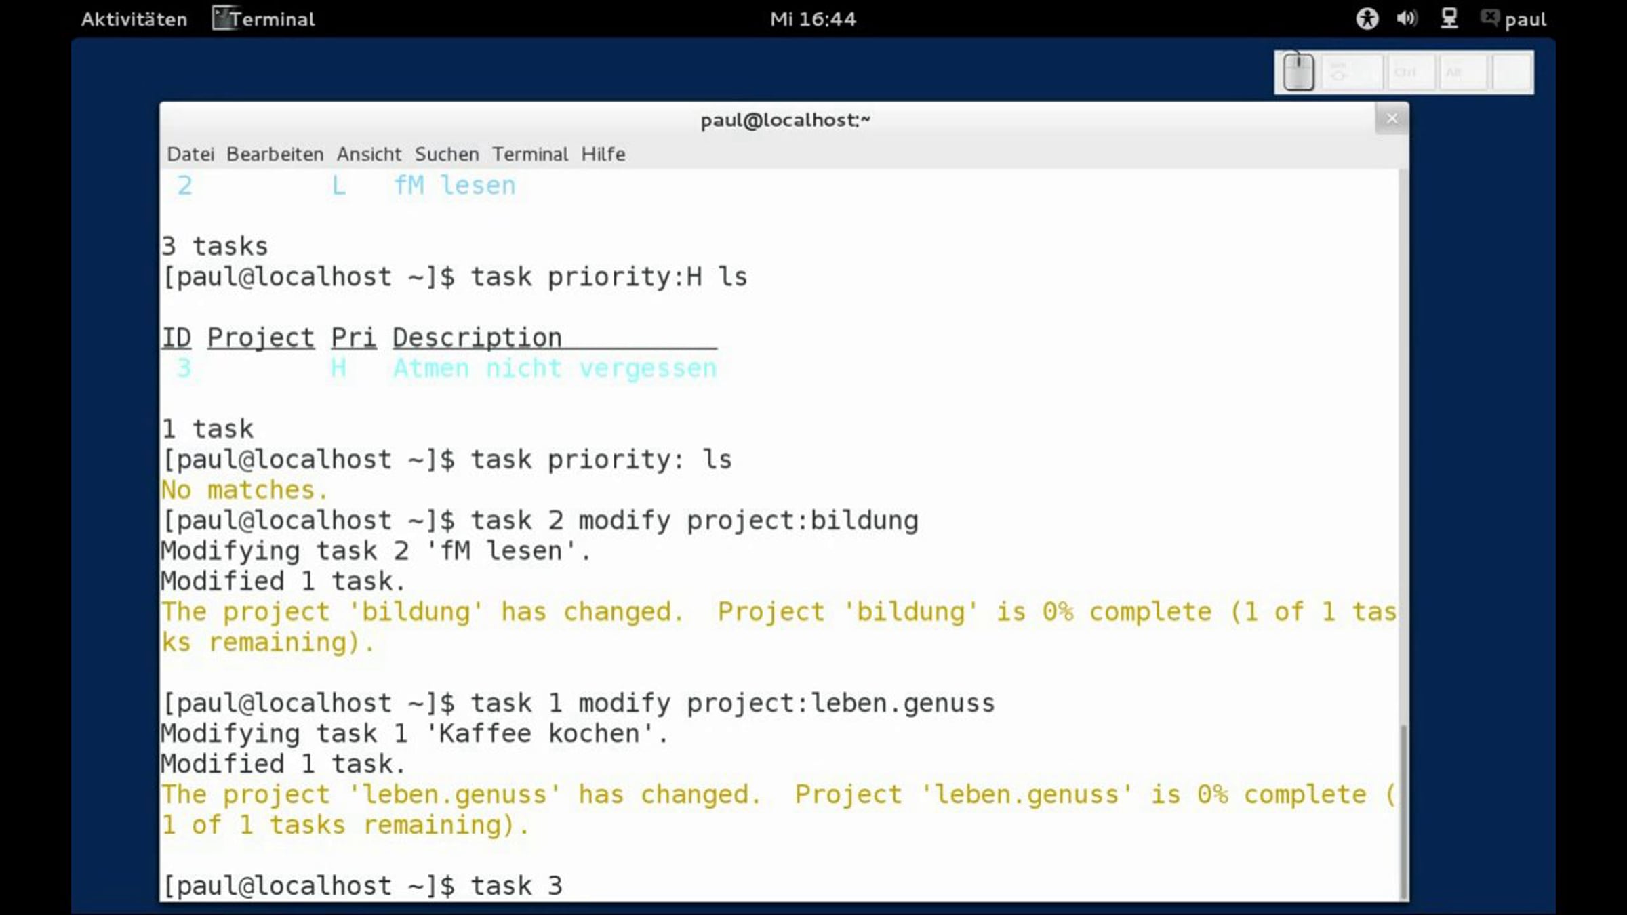This screenshot has width=1627, height=915.
Task: Open the Suchen menu
Action: pos(447,155)
